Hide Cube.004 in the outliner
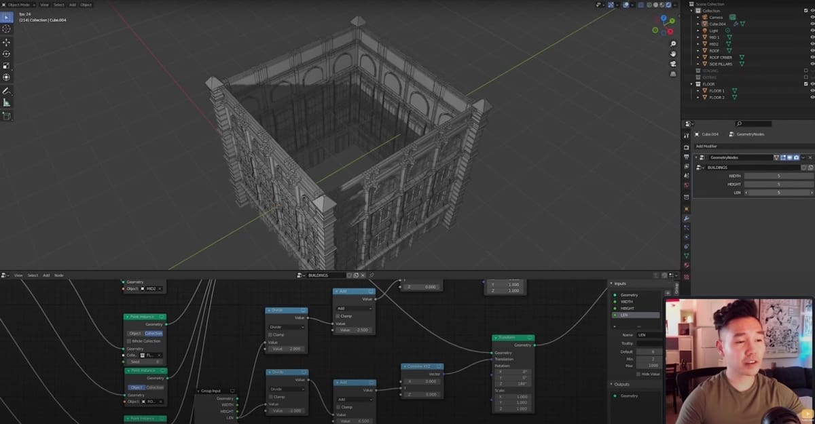This screenshot has height=424, width=815. (812, 24)
